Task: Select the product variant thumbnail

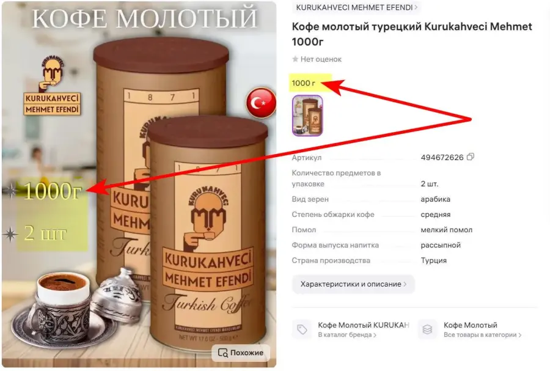Action: tap(307, 116)
